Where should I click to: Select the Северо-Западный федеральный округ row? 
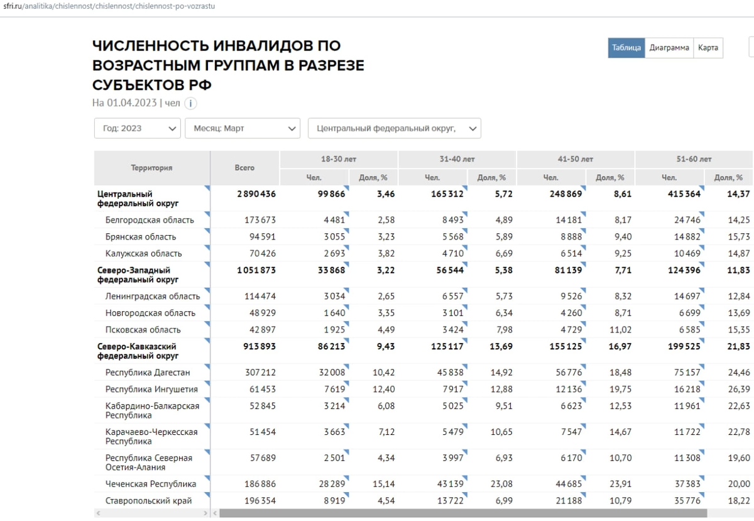tap(424, 275)
